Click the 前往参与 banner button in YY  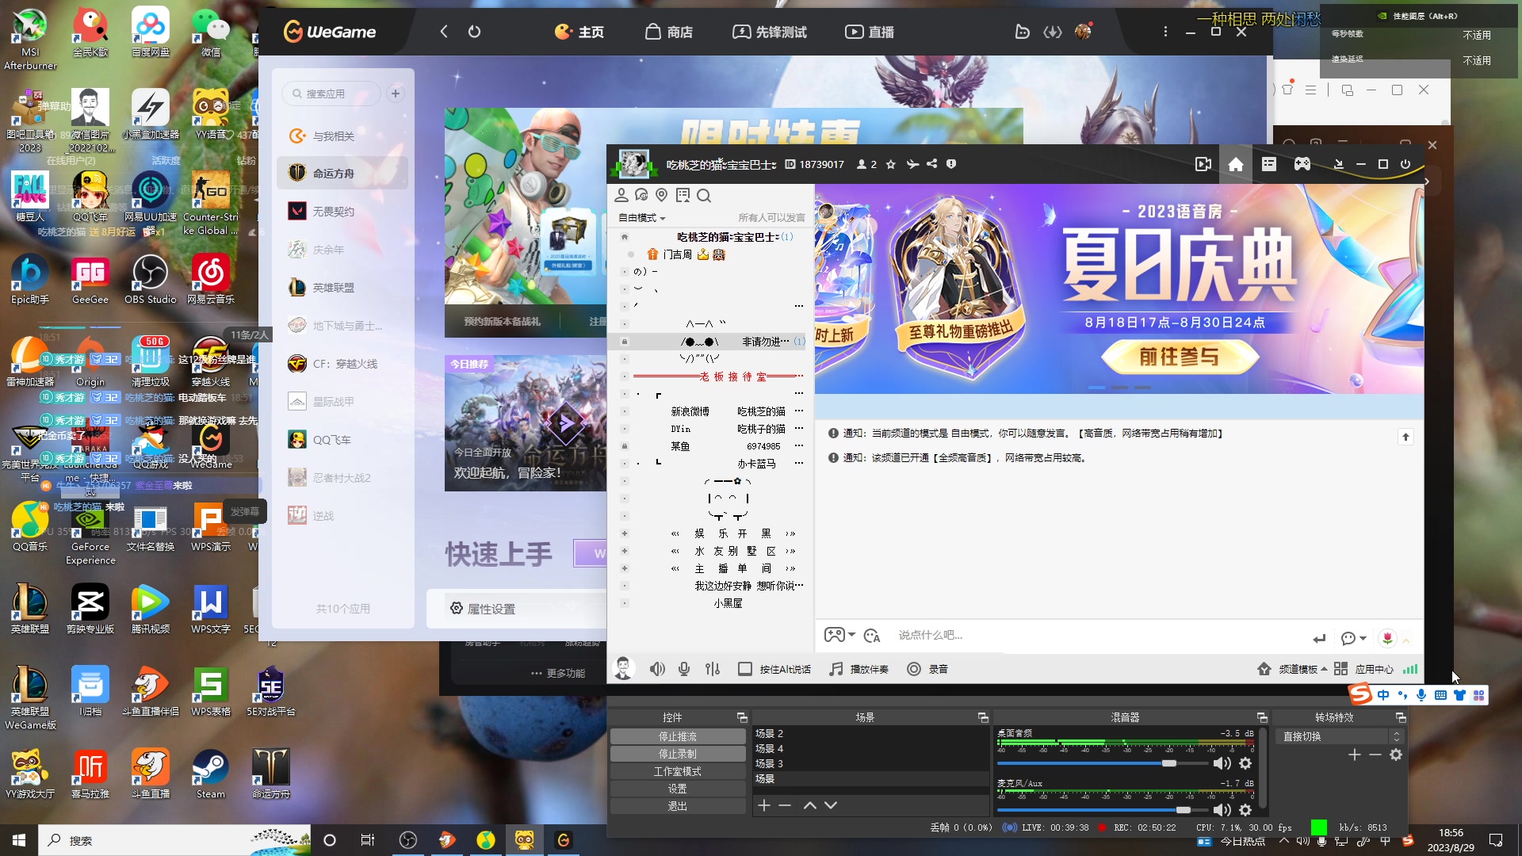[x=1179, y=357]
